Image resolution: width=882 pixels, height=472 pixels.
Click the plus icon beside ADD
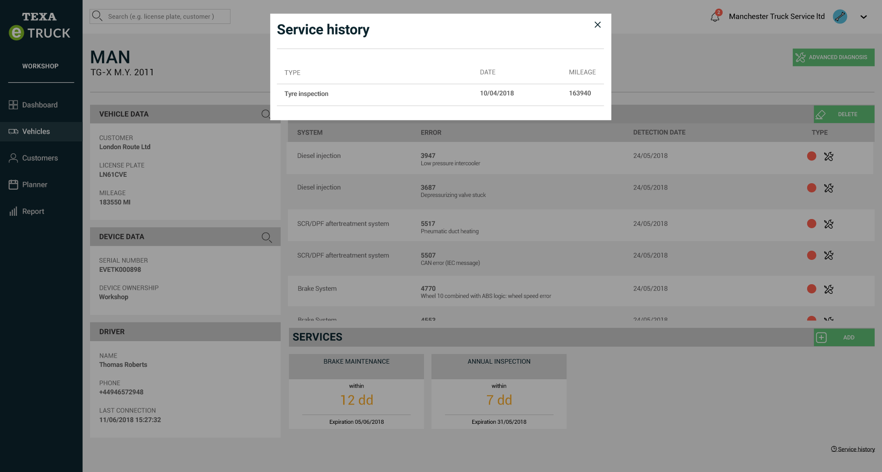tap(821, 337)
